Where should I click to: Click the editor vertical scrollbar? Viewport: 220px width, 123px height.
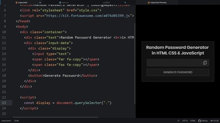point(135,64)
